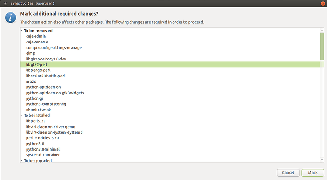Click the Cancel button

pos(288,173)
